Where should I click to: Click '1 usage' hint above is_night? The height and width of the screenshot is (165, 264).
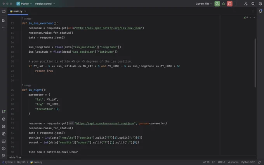coord(27,85)
